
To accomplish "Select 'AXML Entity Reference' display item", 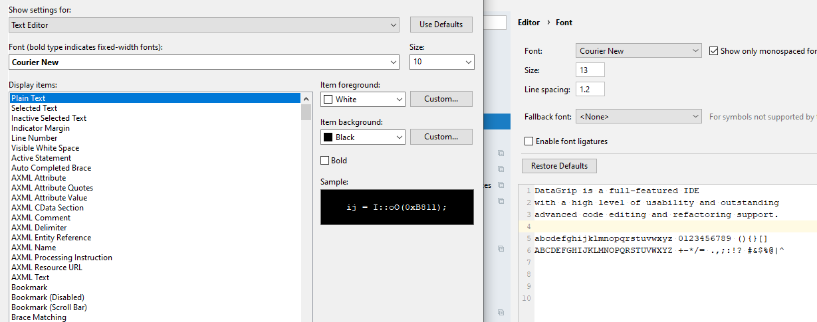I will 155,238.
